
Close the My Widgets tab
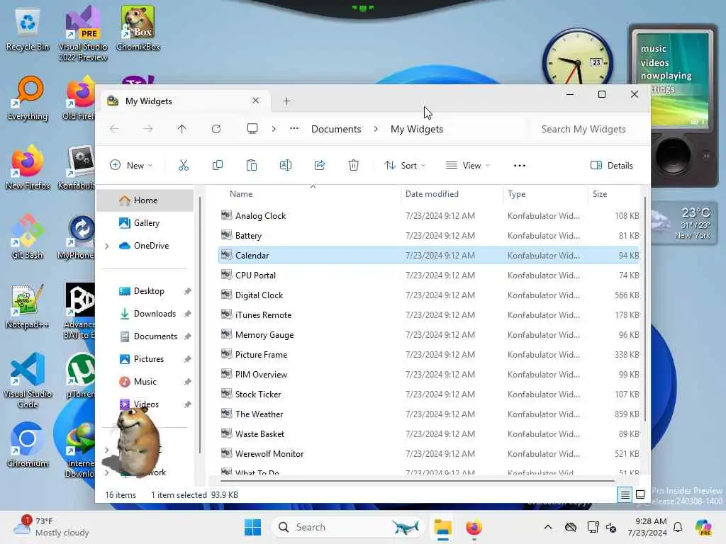click(255, 101)
